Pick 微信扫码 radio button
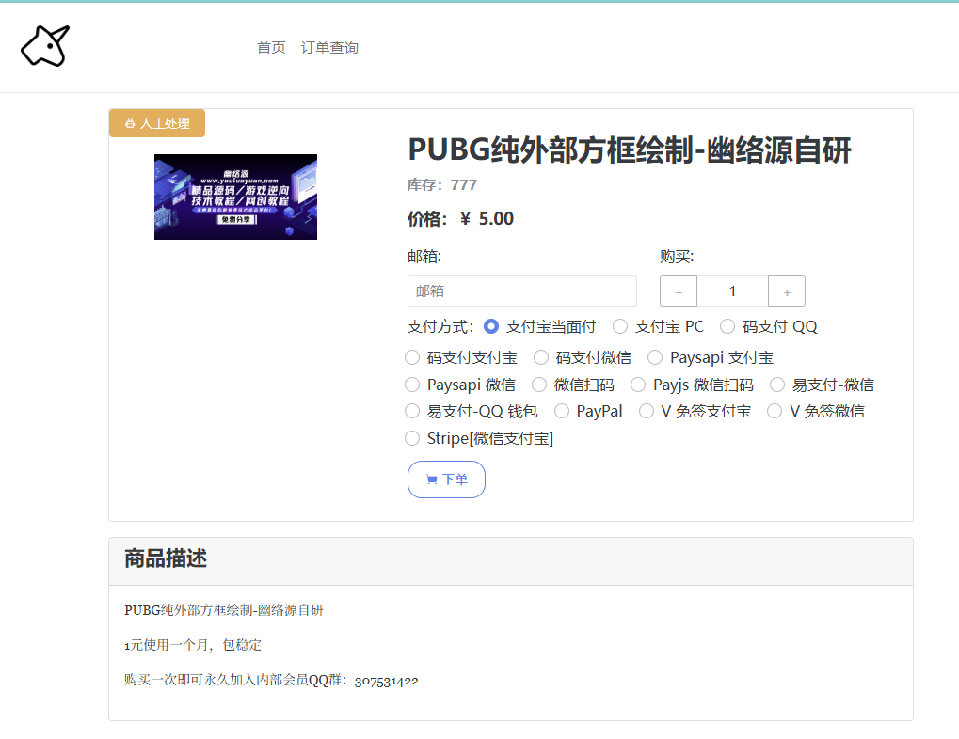Viewport: 959px width, 739px height. tap(539, 385)
